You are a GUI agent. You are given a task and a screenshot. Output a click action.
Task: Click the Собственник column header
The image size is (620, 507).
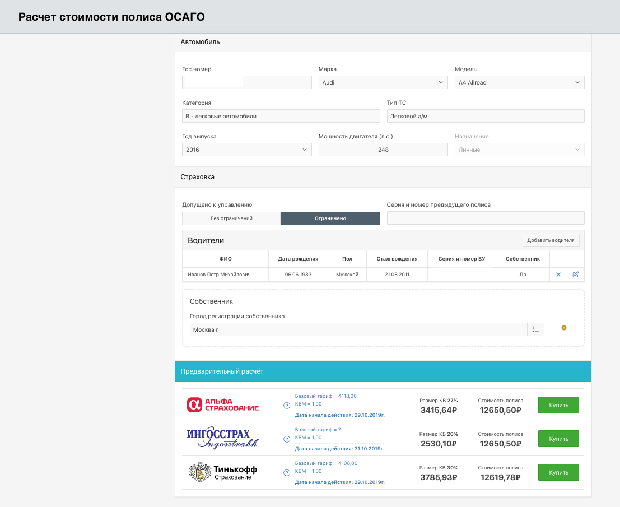tap(523, 259)
